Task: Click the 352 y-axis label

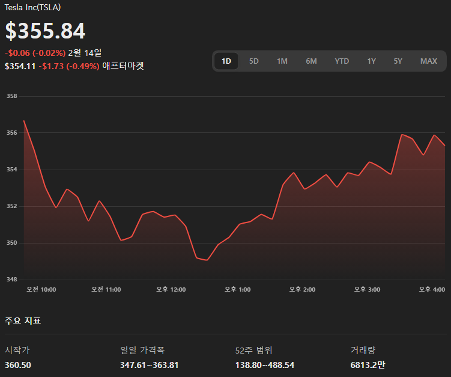Action: tap(12, 206)
